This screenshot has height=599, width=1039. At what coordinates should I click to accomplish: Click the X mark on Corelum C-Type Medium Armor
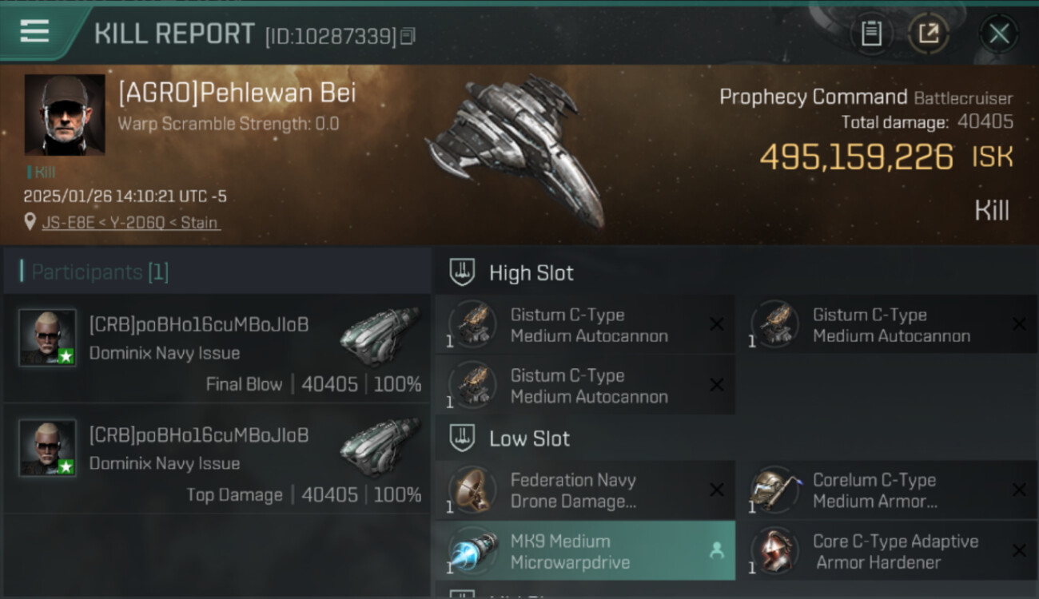[x=1019, y=490]
